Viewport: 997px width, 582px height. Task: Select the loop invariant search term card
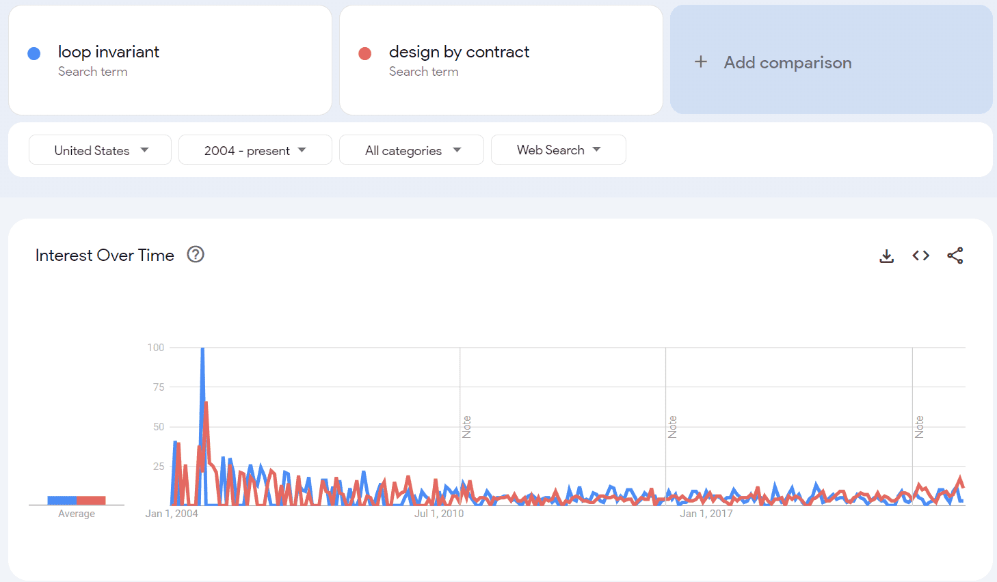pos(170,60)
